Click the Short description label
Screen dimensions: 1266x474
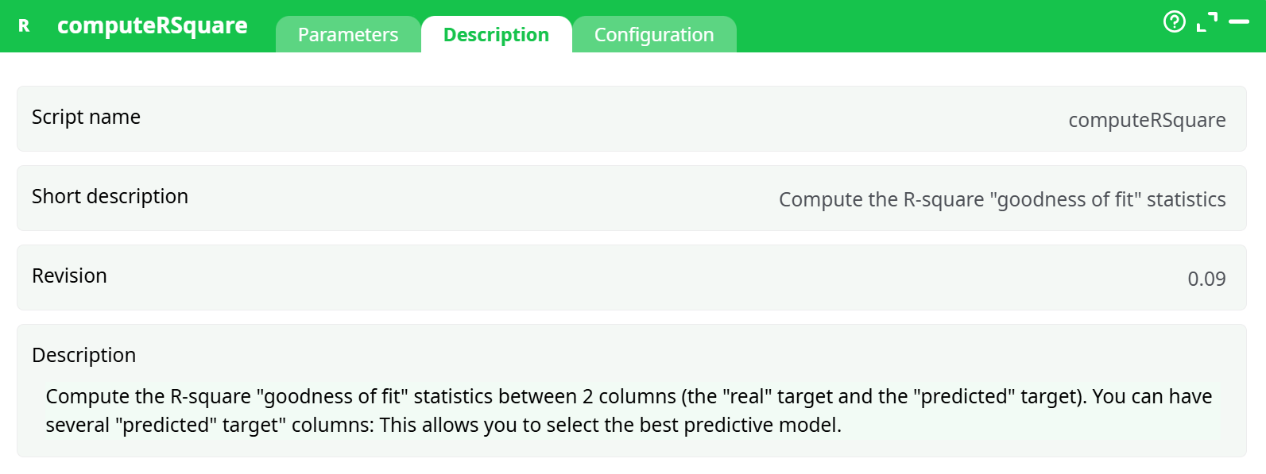110,197
